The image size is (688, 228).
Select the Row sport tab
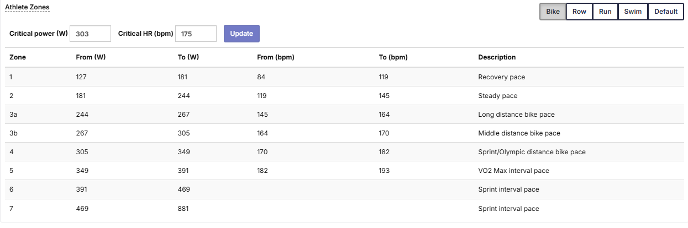pos(579,12)
